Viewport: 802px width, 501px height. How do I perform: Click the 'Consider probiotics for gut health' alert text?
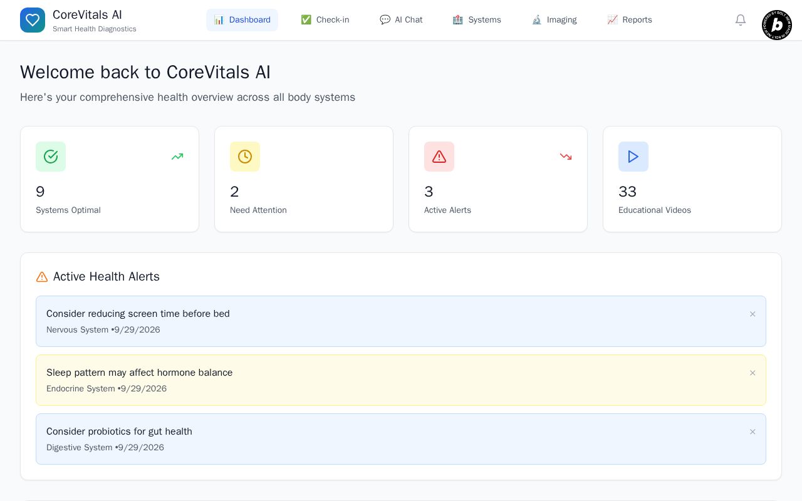click(x=119, y=431)
